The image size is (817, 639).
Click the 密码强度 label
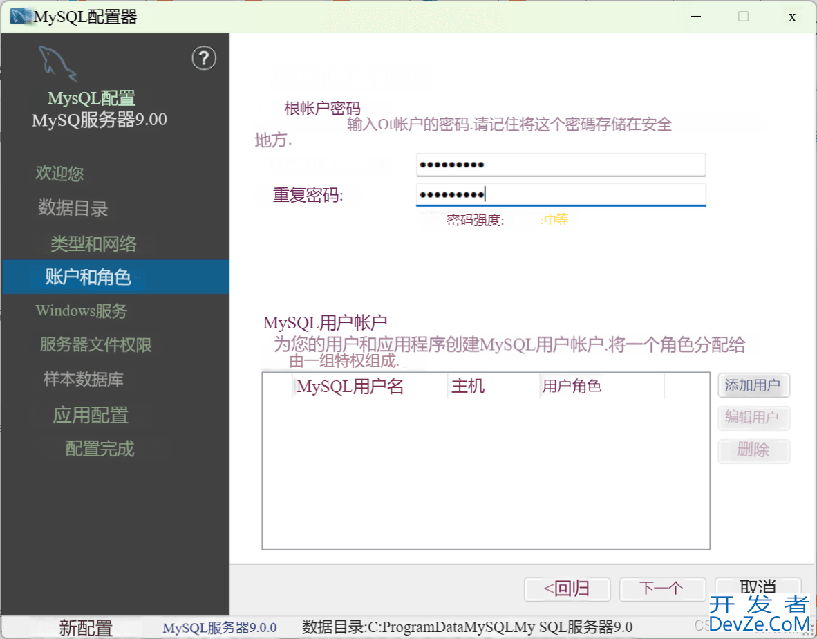pyautogui.click(x=475, y=220)
